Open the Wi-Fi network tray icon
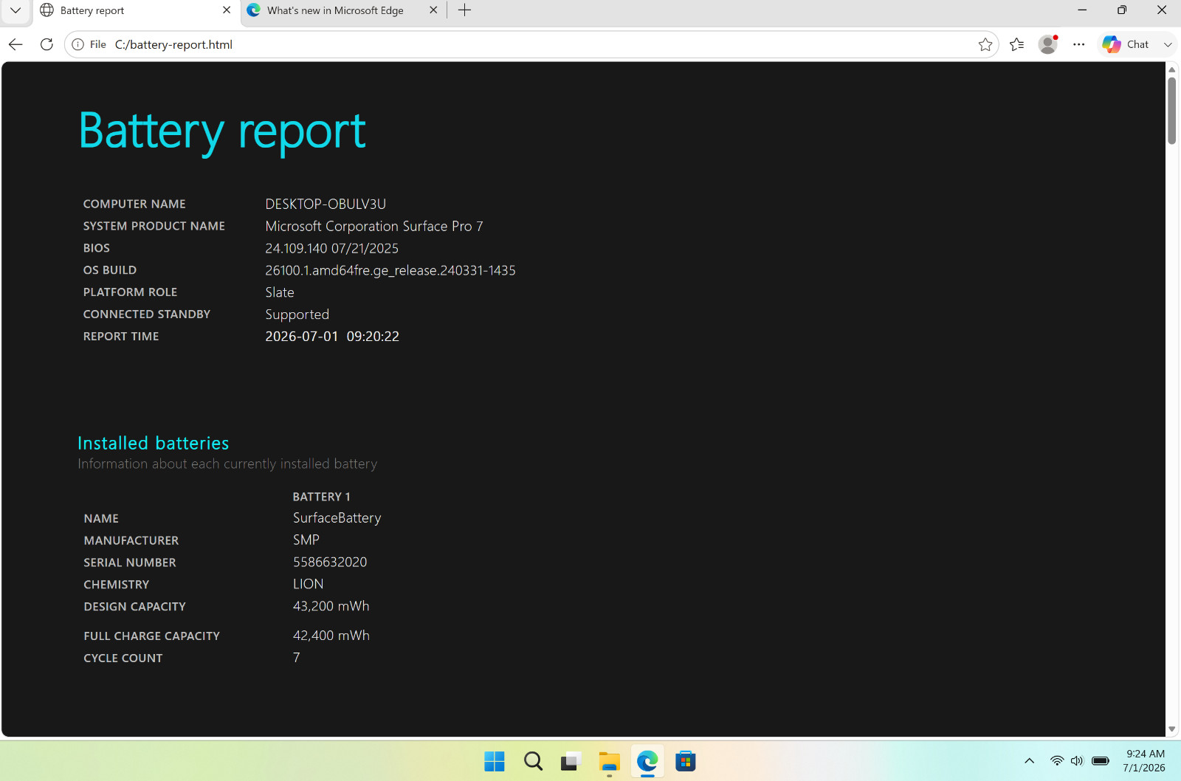 [1057, 761]
